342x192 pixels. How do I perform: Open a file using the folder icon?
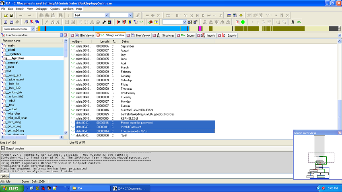click(6, 15)
